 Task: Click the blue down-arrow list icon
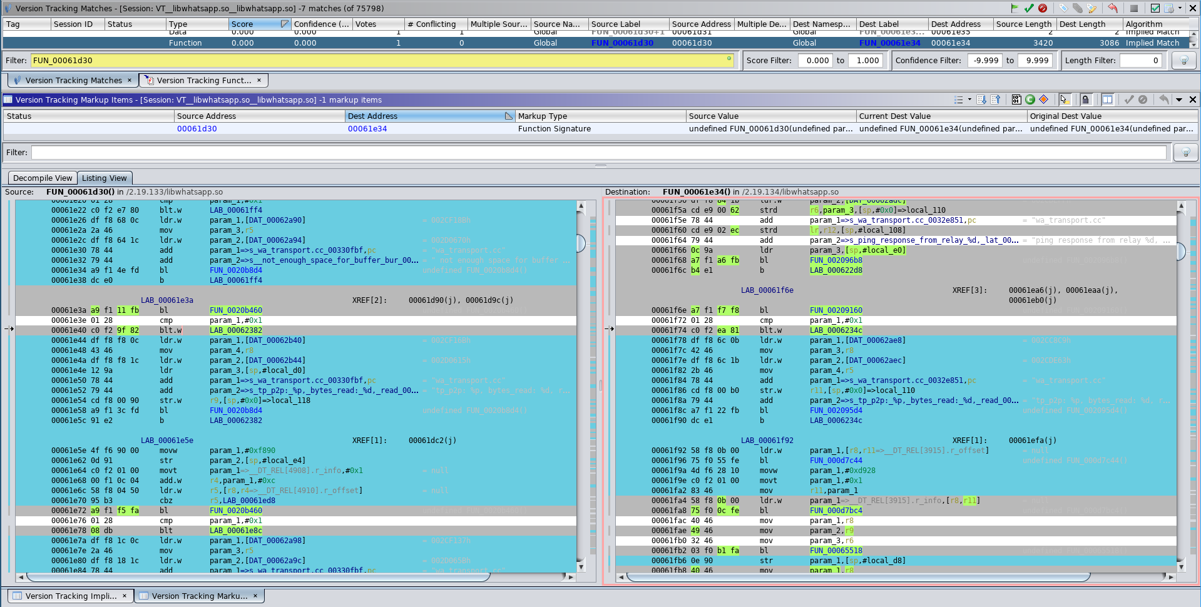click(981, 99)
